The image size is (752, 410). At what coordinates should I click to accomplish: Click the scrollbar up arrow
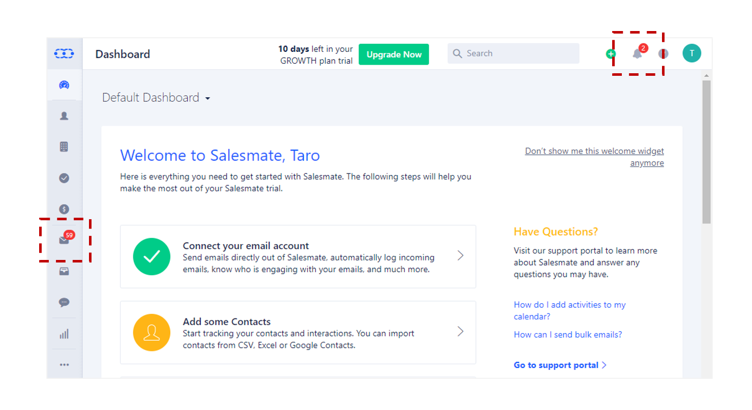point(707,76)
